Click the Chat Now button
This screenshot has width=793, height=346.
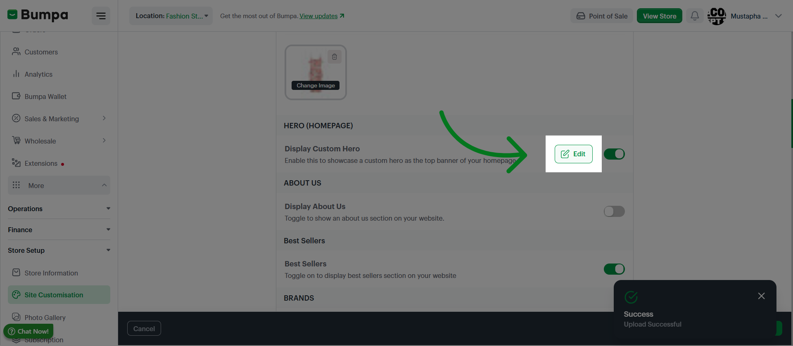point(28,331)
